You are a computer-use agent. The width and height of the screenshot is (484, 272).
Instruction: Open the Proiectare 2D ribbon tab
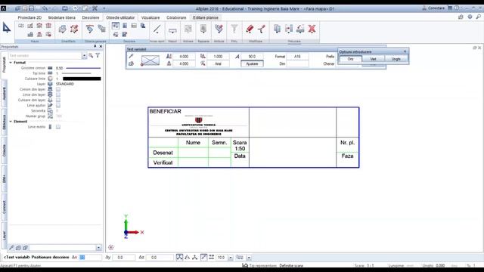(29, 17)
